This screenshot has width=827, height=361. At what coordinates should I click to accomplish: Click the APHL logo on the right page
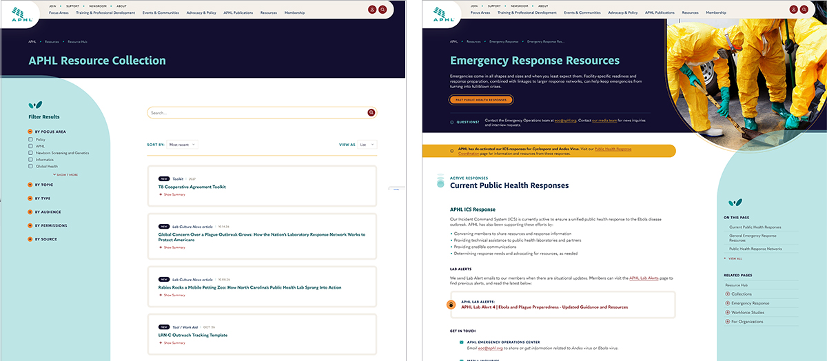point(442,14)
